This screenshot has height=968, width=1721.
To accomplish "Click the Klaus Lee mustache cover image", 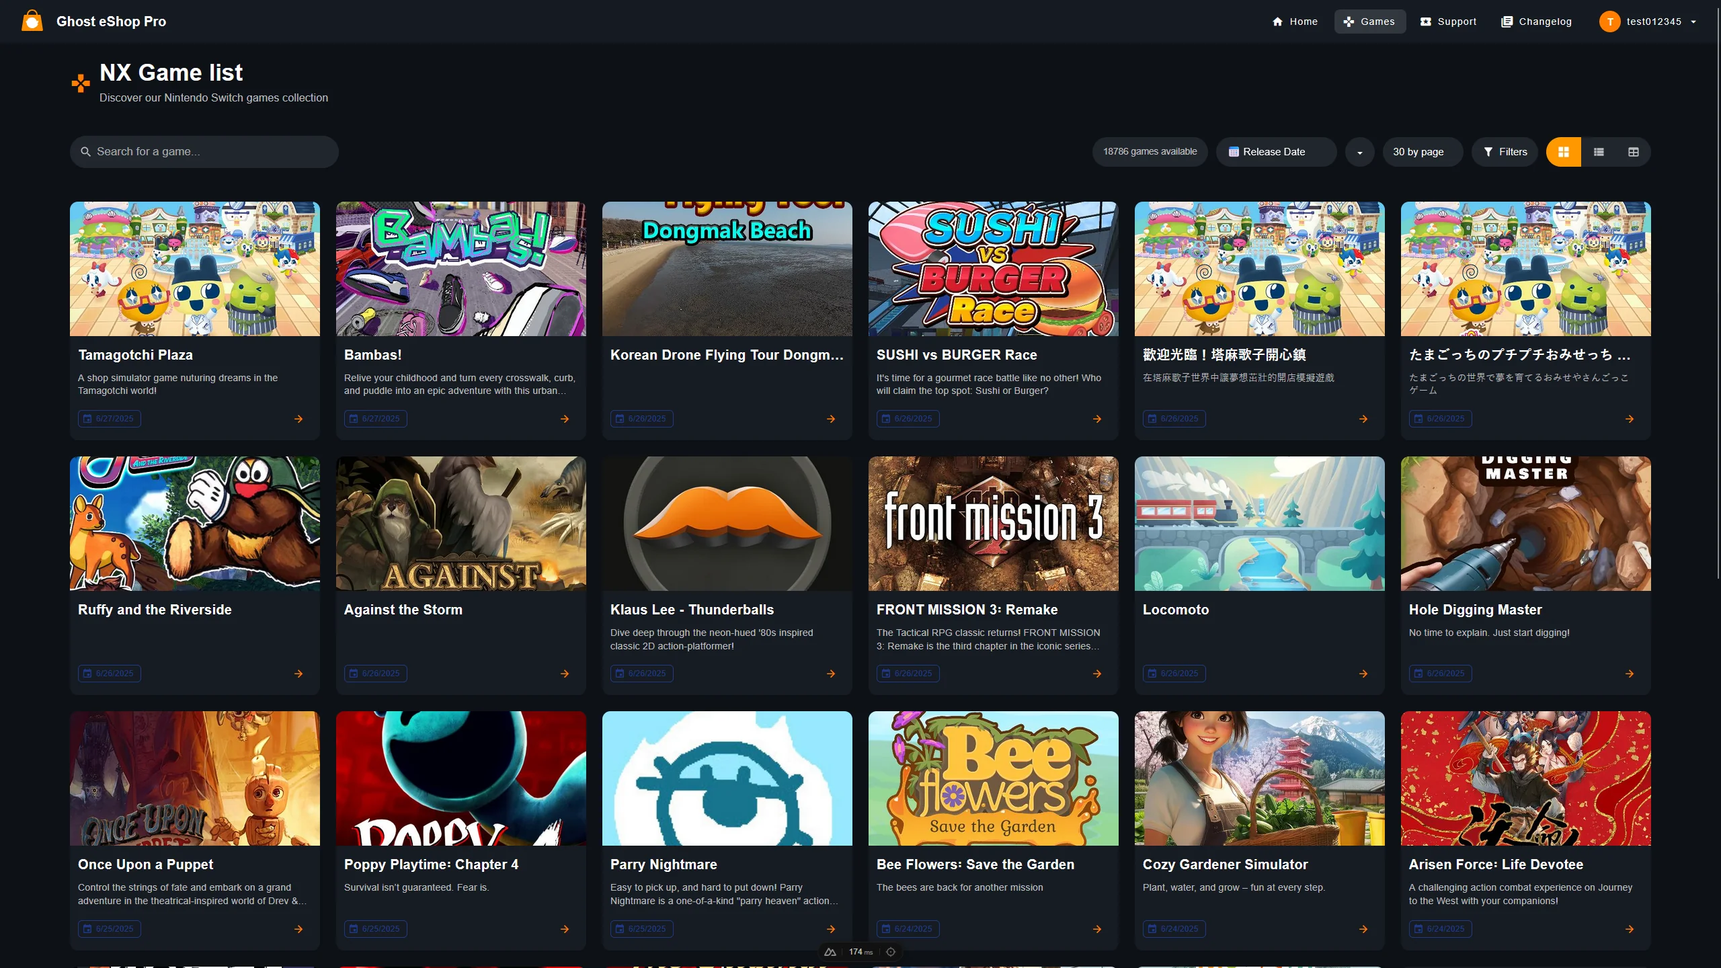I will pyautogui.click(x=727, y=524).
